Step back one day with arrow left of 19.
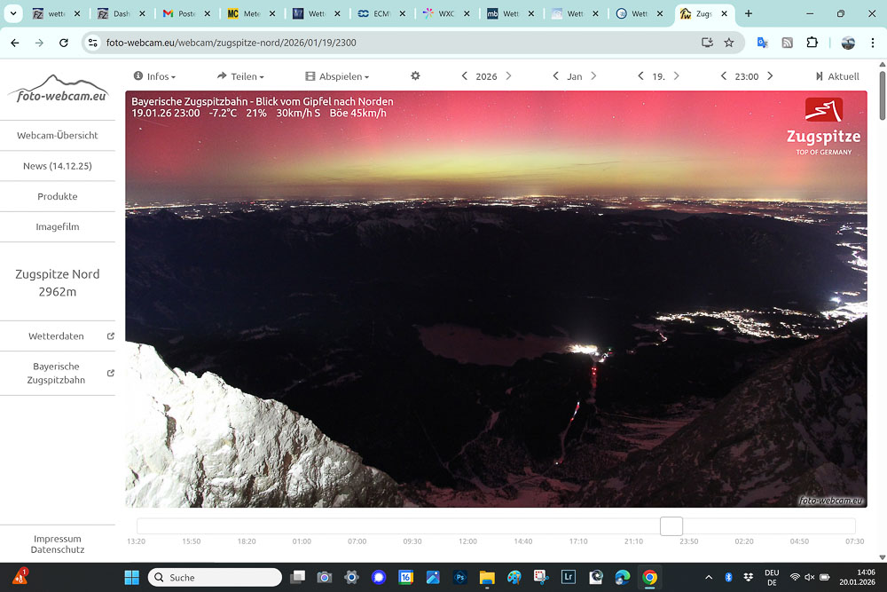Image resolution: width=887 pixels, height=592 pixels. click(640, 76)
